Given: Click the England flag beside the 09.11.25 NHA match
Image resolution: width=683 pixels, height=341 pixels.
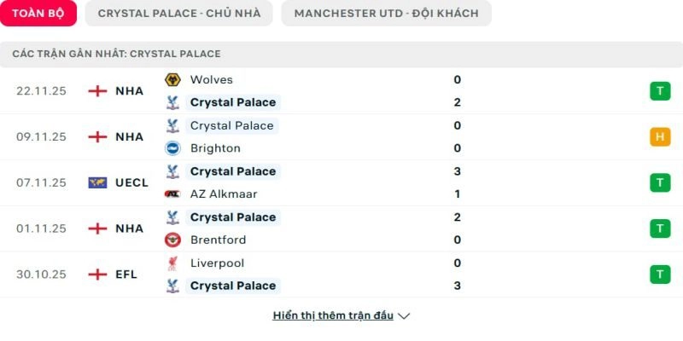Looking at the screenshot, I should pos(98,136).
